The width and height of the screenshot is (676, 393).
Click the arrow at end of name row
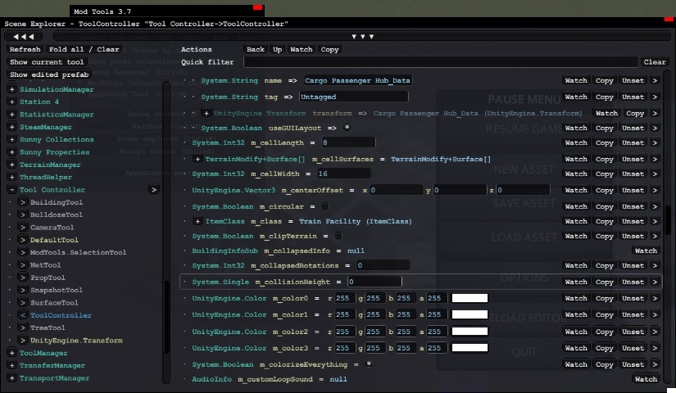click(x=655, y=80)
